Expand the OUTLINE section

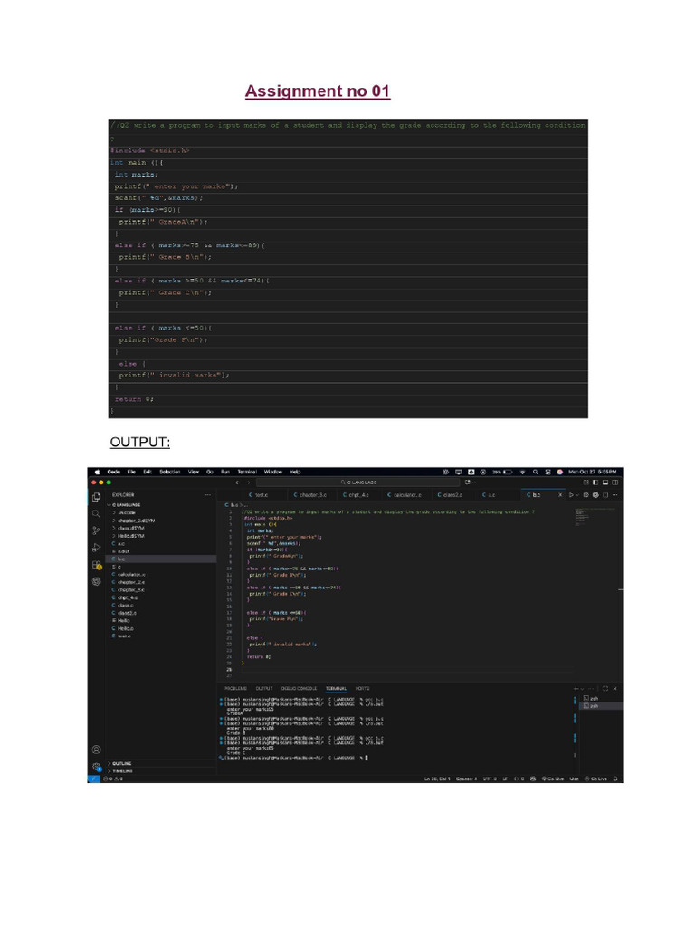click(x=120, y=764)
